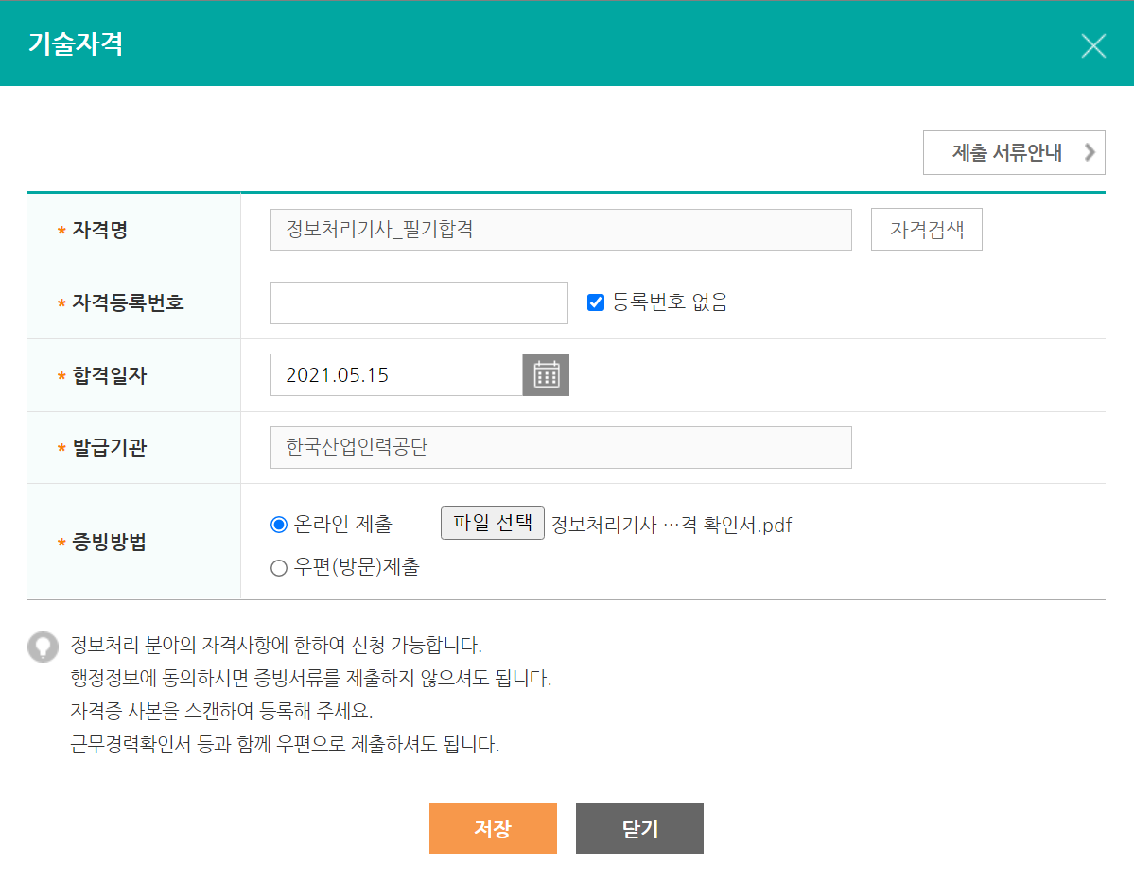Click the lightbulb tip icon
This screenshot has width=1134, height=880.
coord(43,647)
